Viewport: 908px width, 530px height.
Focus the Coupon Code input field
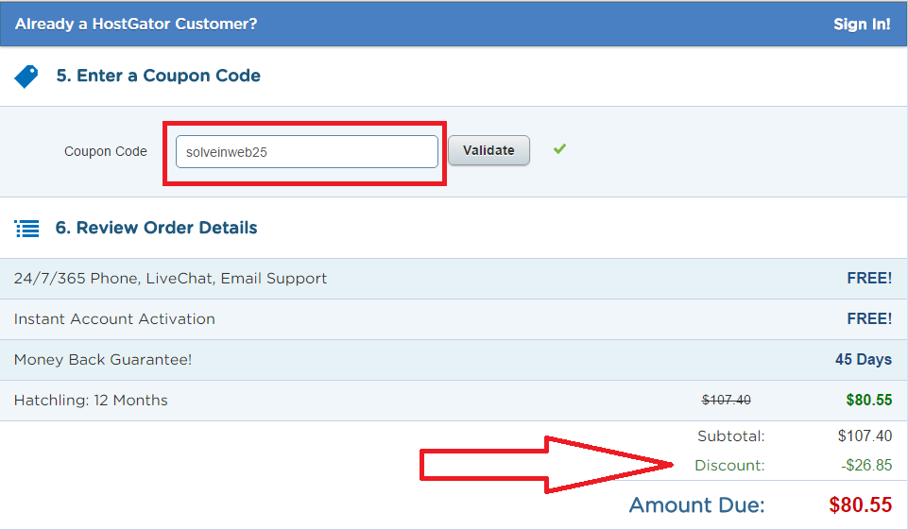coord(307,152)
